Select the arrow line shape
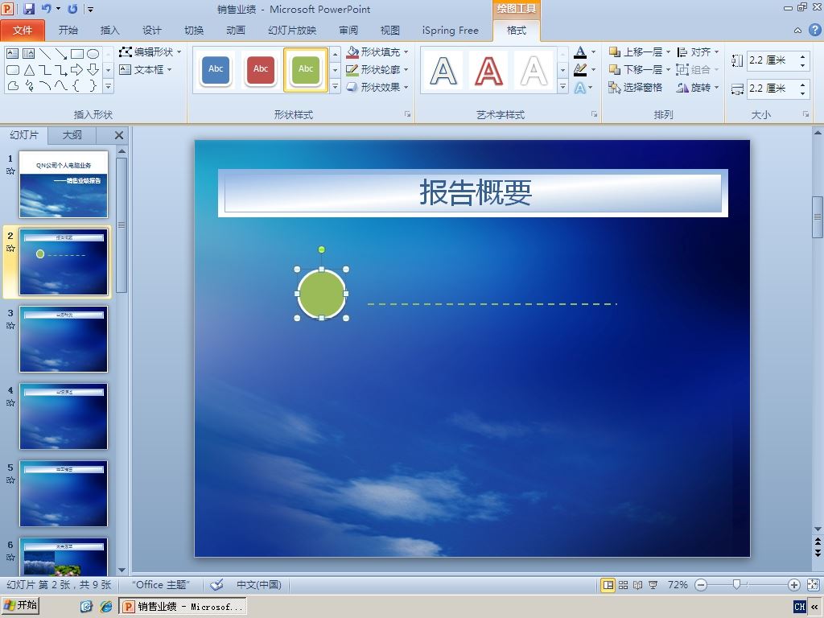 (x=61, y=54)
